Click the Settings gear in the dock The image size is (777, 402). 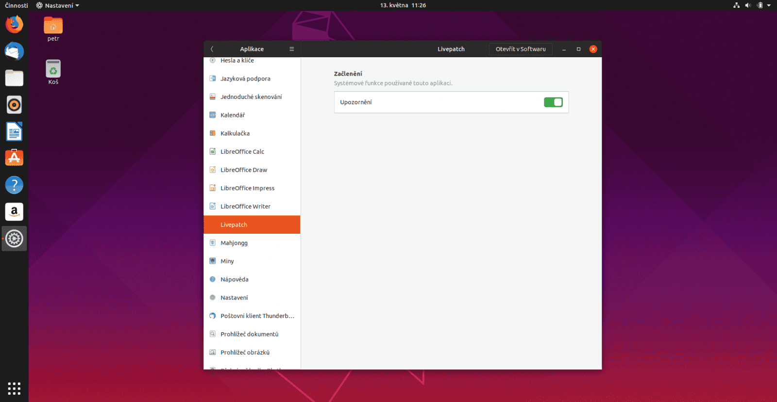point(14,239)
